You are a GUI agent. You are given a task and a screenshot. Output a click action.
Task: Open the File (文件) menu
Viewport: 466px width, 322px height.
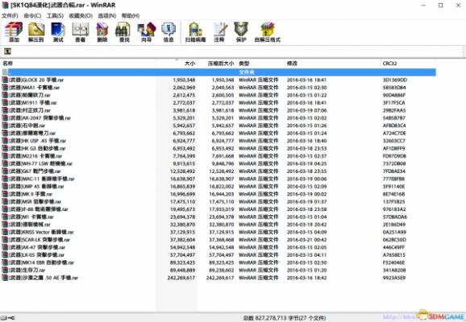coord(10,15)
